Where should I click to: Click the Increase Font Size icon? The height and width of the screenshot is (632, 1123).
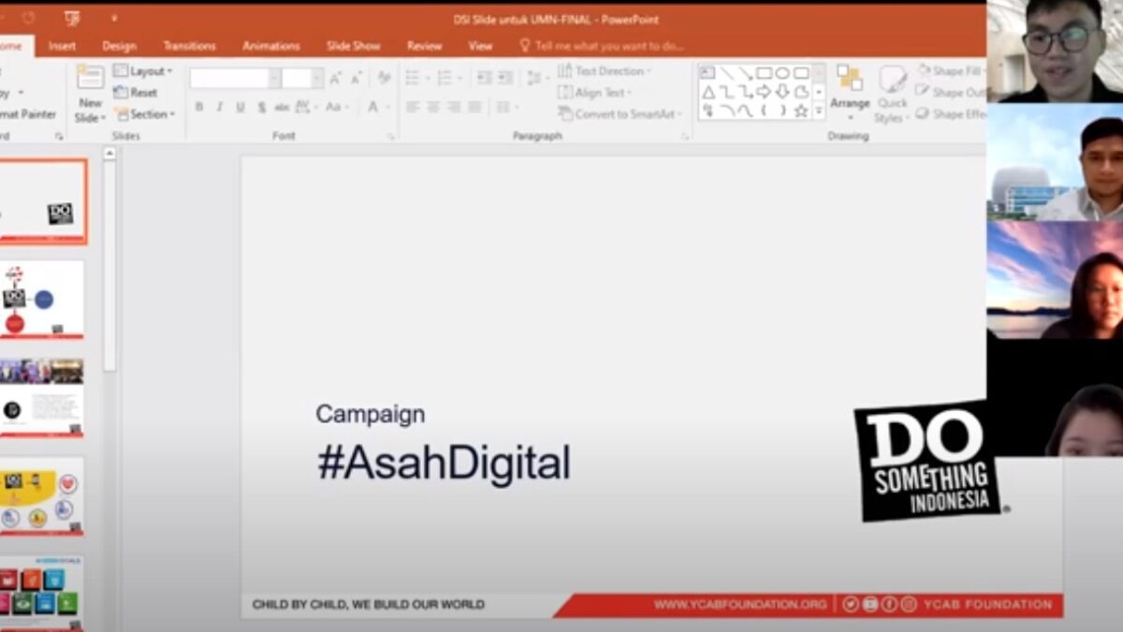coord(335,79)
